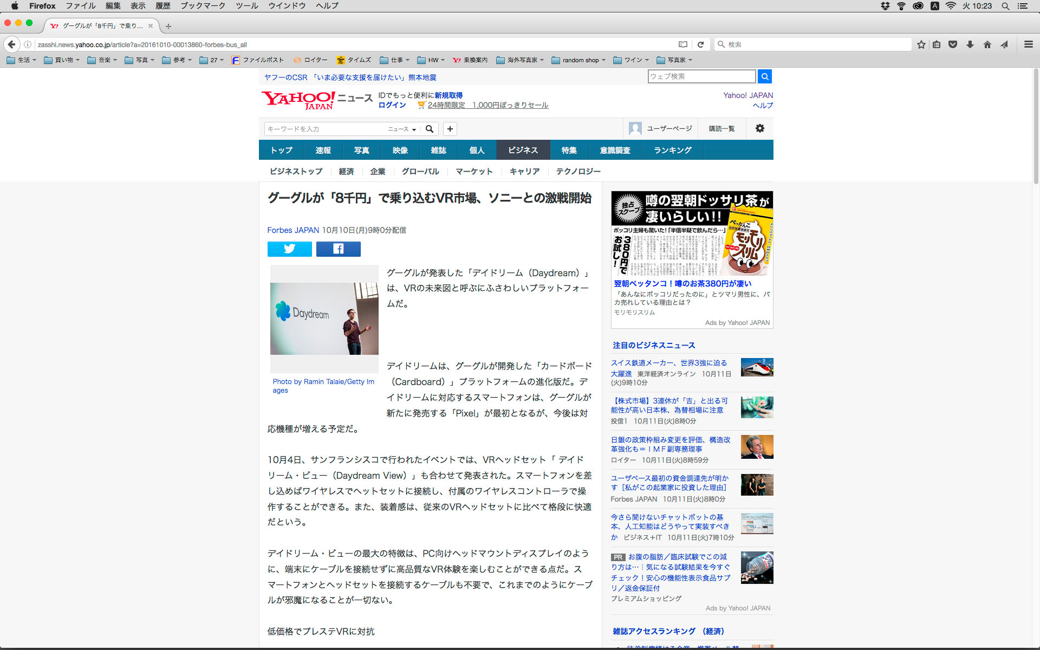Expand the random shop bookmarks folder
The image size is (1040, 650).
coord(578,60)
